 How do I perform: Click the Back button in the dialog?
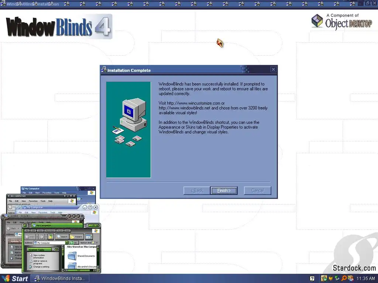coord(197,191)
